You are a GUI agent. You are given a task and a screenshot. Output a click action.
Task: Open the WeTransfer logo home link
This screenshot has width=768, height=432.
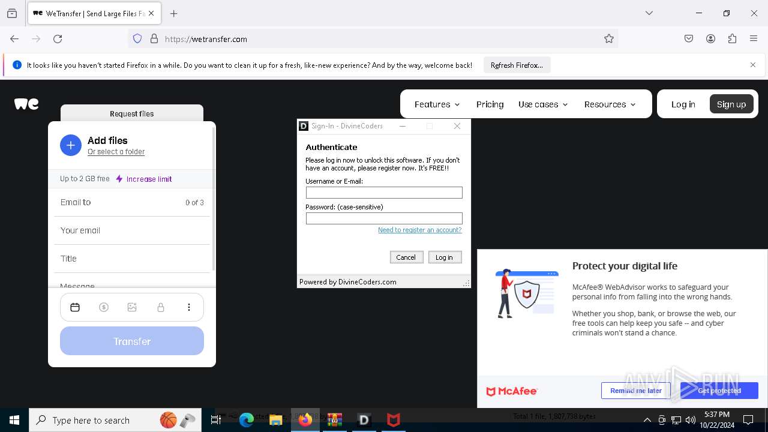tap(26, 104)
